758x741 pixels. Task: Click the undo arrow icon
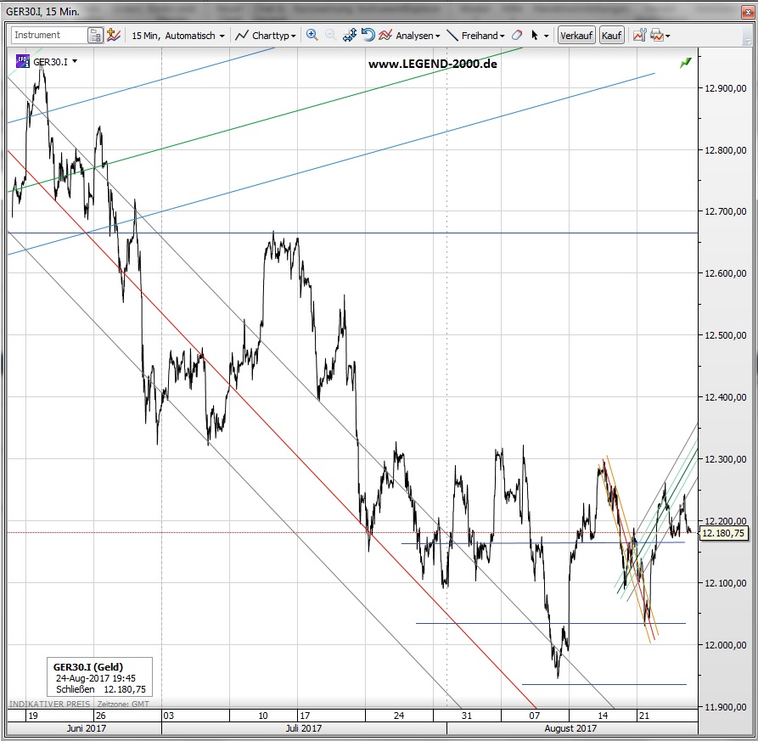click(x=368, y=36)
